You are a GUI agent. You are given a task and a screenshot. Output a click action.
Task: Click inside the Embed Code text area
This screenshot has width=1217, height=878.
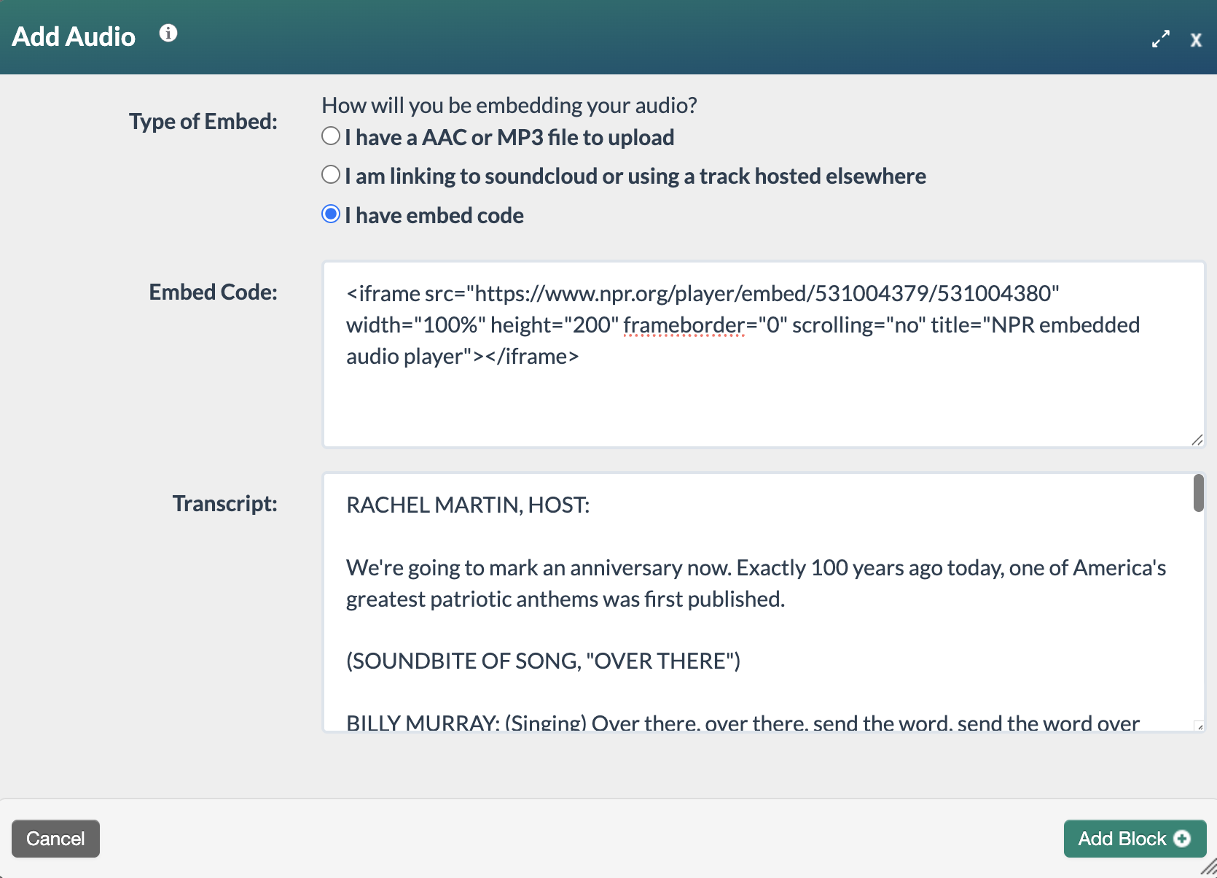[x=764, y=354]
